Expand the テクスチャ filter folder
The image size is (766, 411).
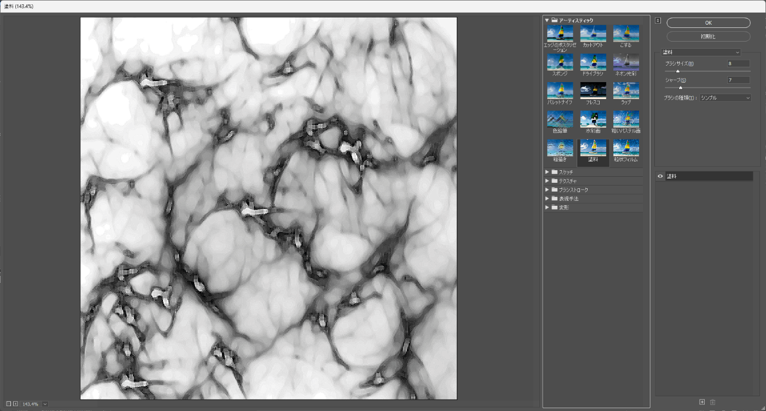coord(547,181)
